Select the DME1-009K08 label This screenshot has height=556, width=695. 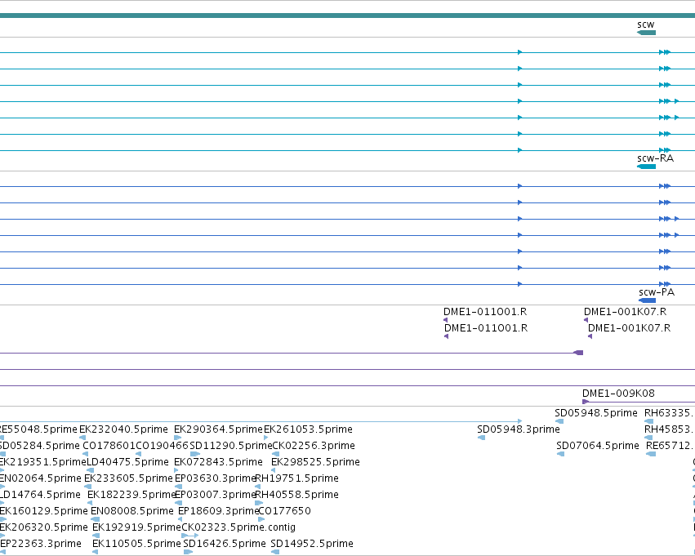(x=618, y=393)
